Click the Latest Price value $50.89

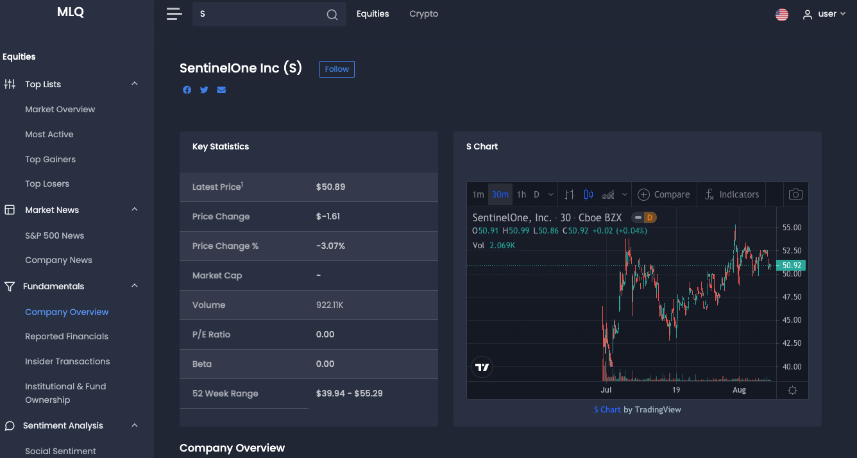(330, 187)
